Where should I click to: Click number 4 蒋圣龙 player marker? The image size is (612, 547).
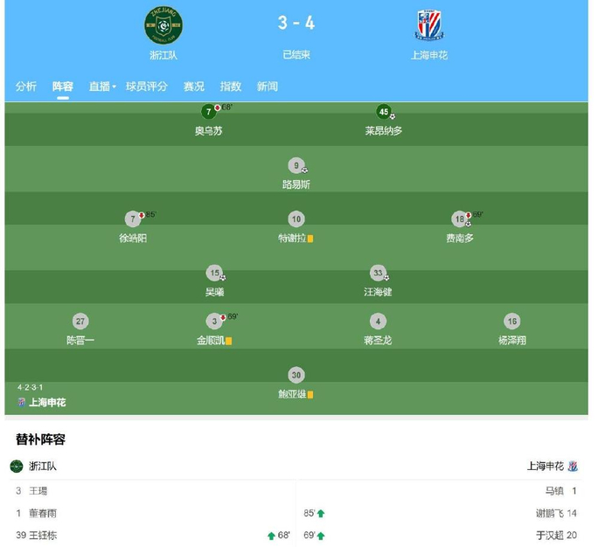[x=377, y=322]
